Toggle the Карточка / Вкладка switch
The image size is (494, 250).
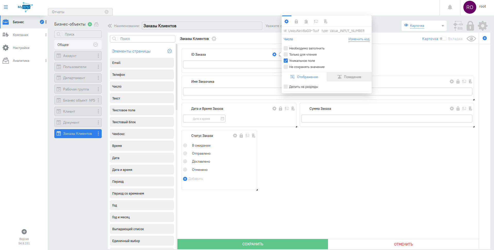point(443,39)
